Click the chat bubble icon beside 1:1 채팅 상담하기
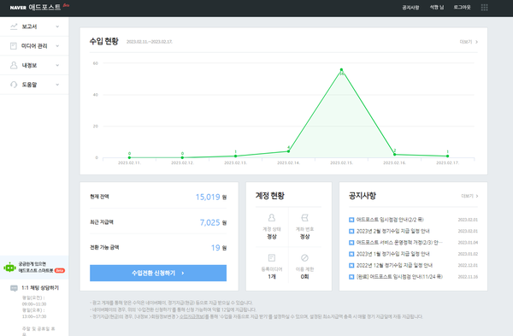This screenshot has height=336, width=513. pos(14,288)
